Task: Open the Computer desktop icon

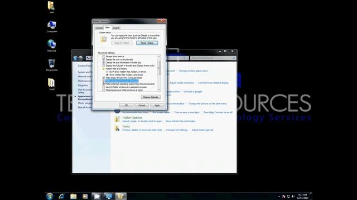Action: click(x=52, y=26)
